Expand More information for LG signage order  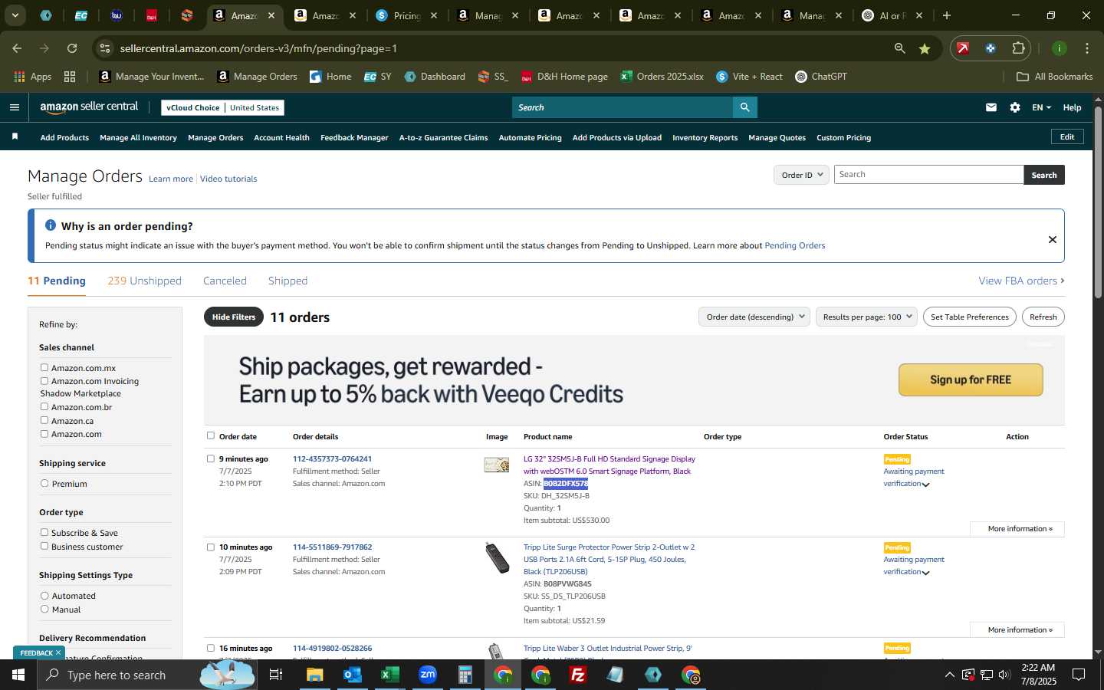(1017, 529)
